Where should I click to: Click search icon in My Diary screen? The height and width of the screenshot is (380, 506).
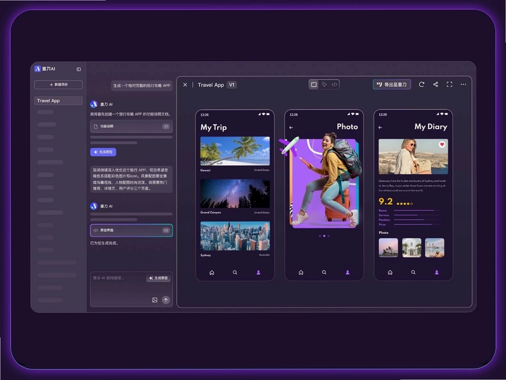pos(413,273)
